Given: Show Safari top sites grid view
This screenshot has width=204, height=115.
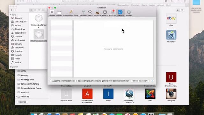Looking at the screenshot, I should click(182, 10).
